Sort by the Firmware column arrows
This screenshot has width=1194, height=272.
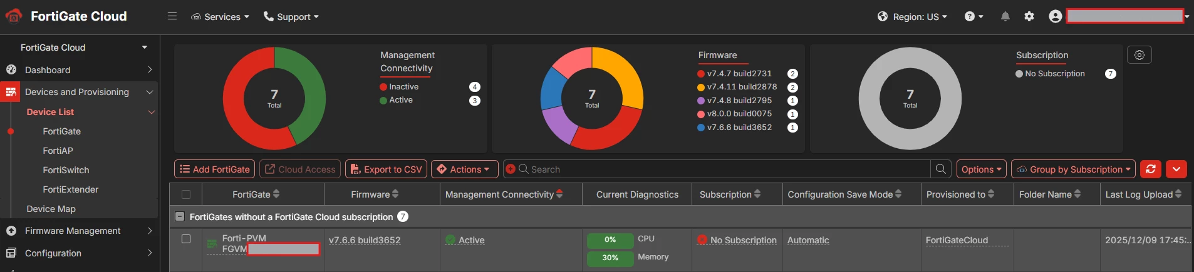[395, 194]
